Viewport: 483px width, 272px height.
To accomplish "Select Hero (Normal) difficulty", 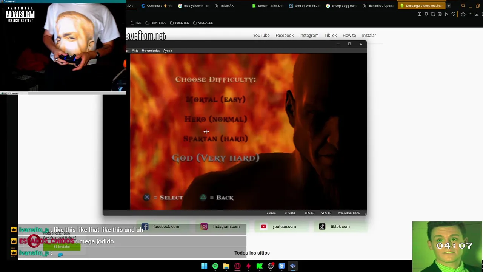I will pos(216,119).
